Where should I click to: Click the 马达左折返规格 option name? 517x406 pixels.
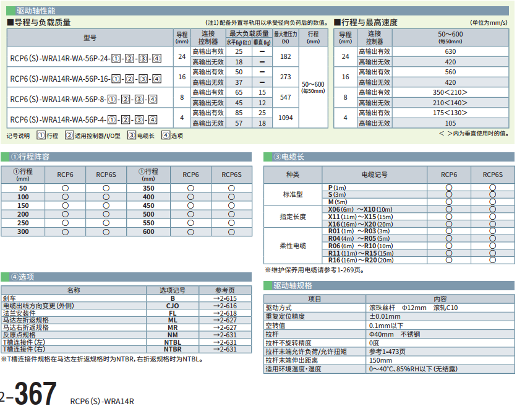(26, 320)
